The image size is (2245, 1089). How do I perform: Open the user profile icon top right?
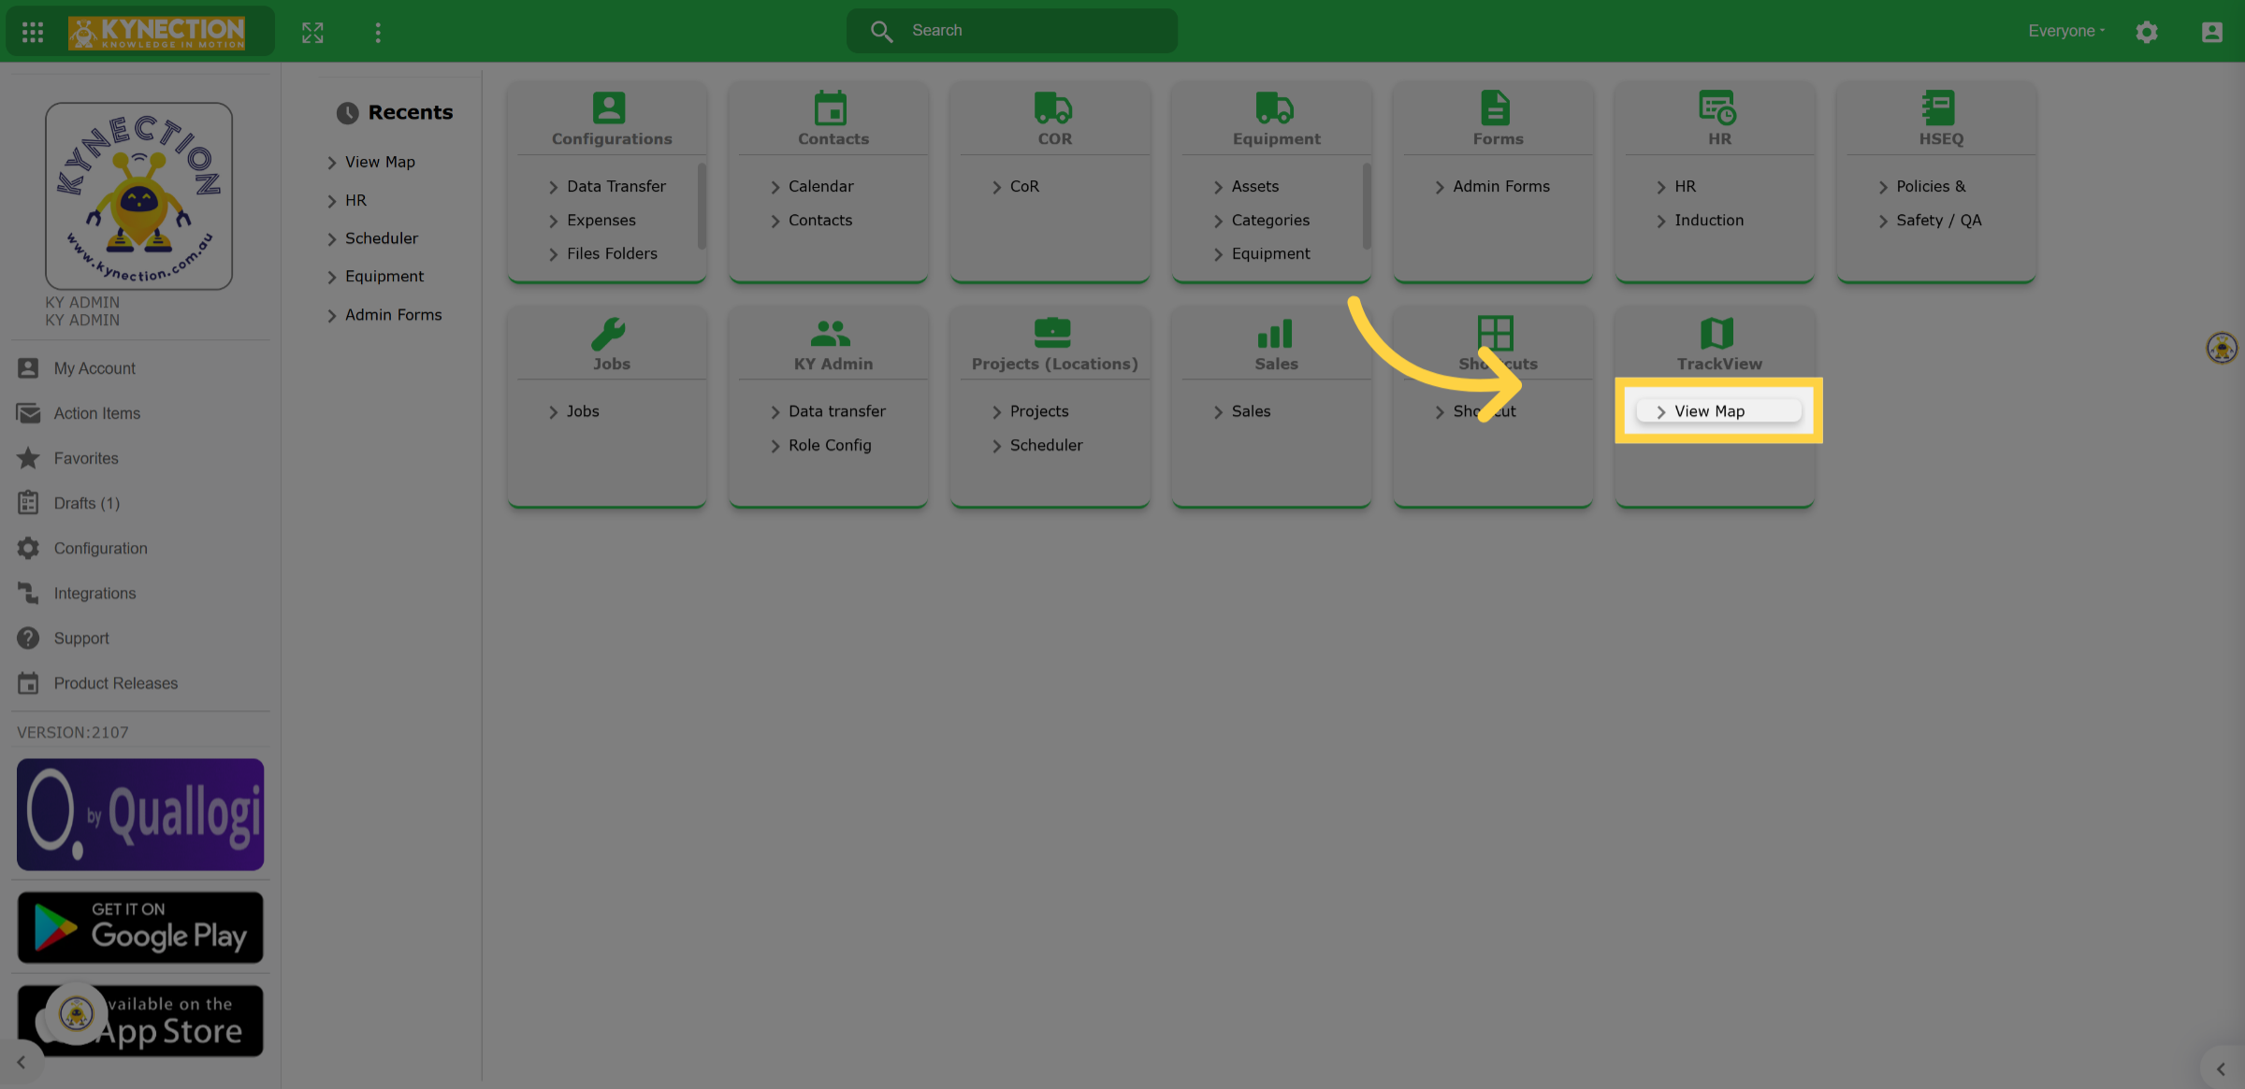click(2211, 32)
